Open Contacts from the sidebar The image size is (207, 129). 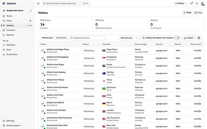[17, 30]
